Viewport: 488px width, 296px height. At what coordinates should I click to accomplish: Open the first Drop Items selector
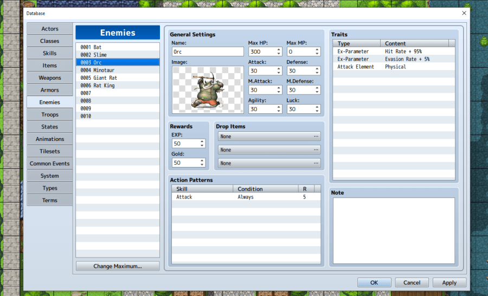point(269,137)
